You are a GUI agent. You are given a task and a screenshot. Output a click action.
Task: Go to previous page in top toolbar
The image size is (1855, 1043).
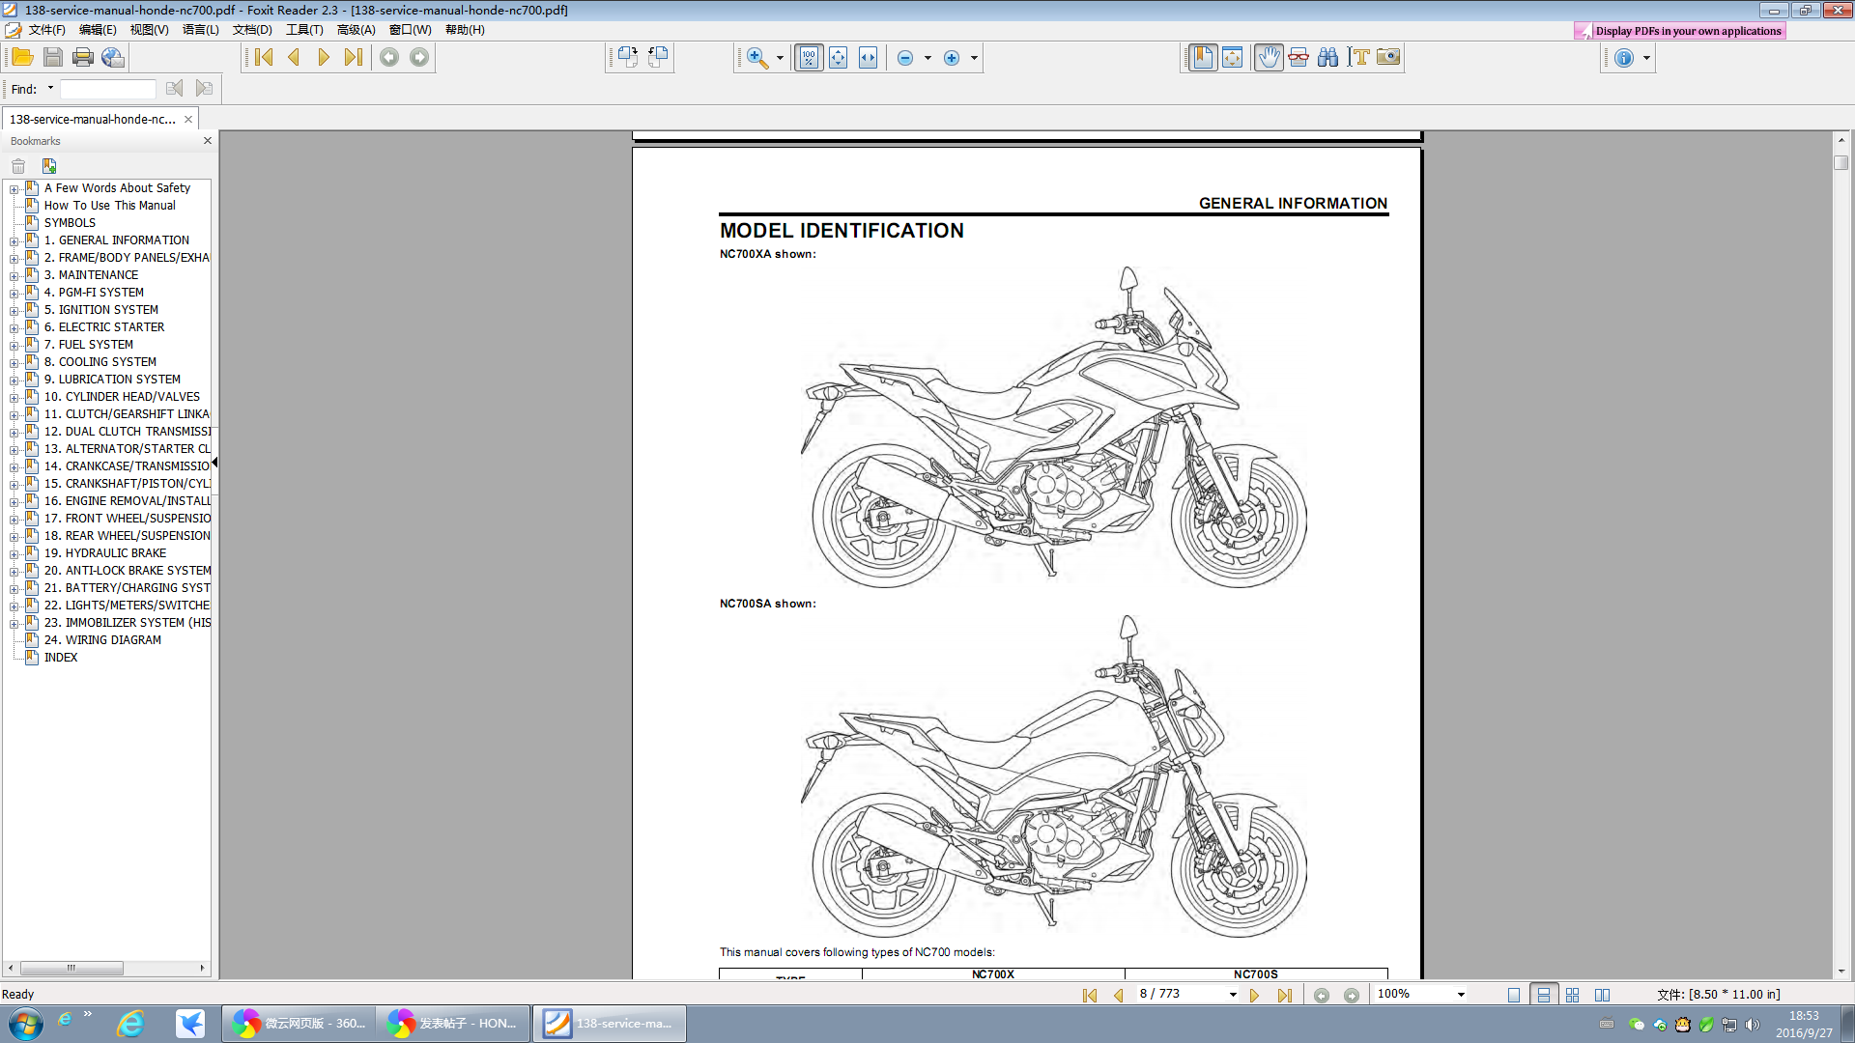point(294,58)
